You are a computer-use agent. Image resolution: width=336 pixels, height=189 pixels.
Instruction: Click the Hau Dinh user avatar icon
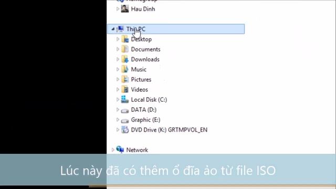(x=125, y=9)
